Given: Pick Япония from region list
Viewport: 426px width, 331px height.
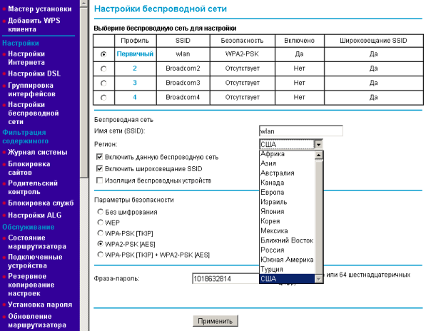Looking at the screenshot, I should pyautogui.click(x=287, y=212).
